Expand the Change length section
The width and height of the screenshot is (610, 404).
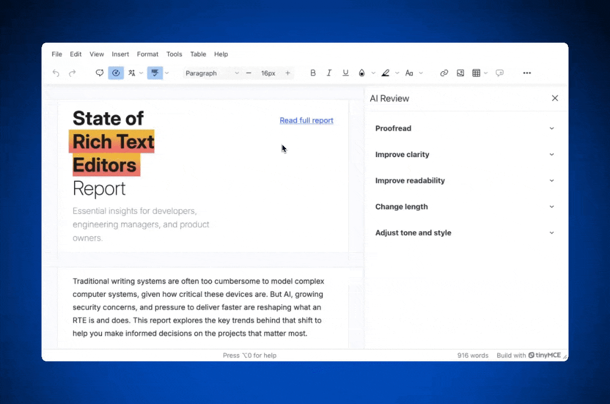coord(464,206)
